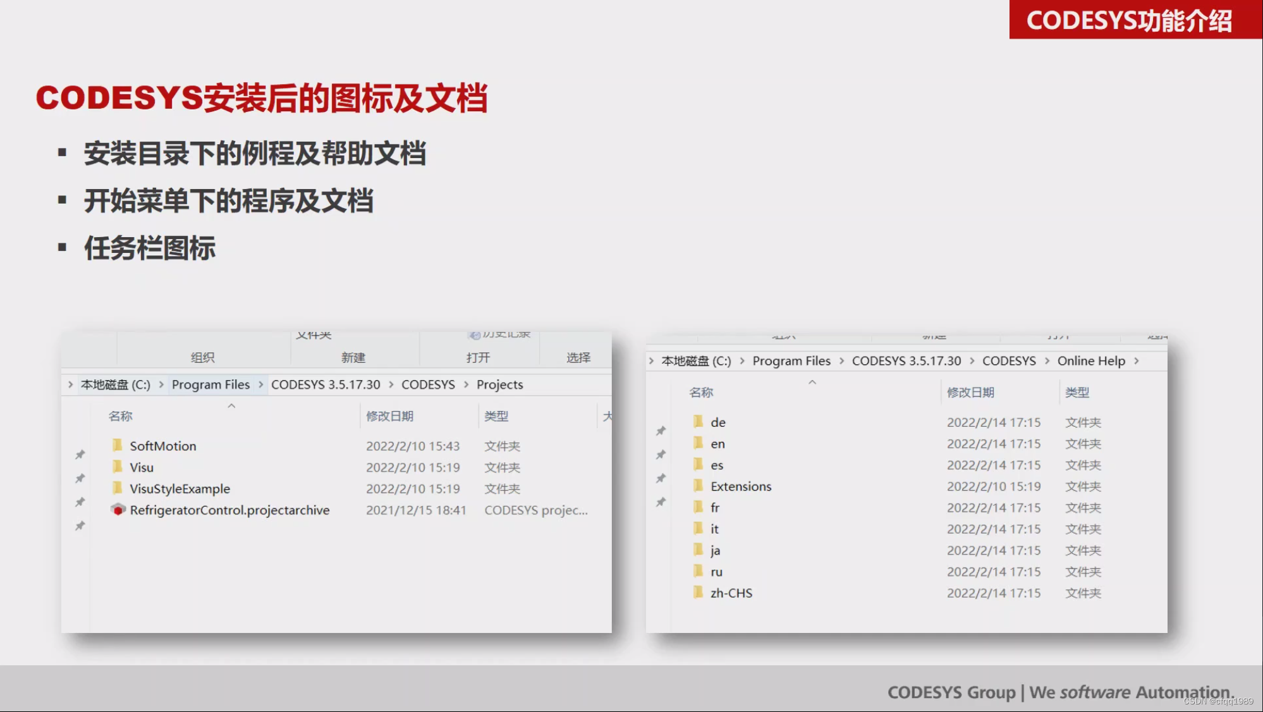This screenshot has height=712, width=1263.
Task: Expand chevron before 本地磁盘 (C:) in the right breadcrumb
Action: [x=651, y=361]
